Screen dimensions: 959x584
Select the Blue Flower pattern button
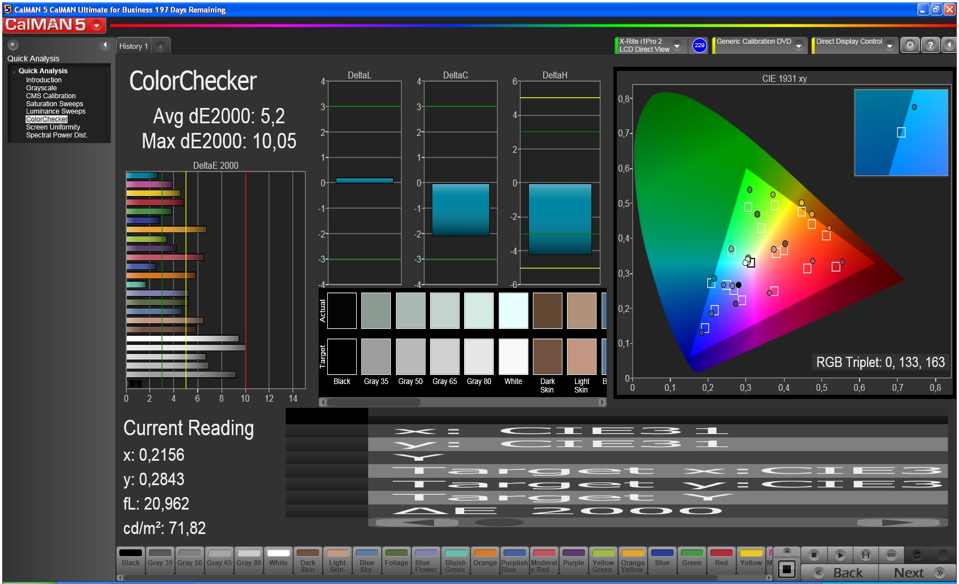point(426,560)
